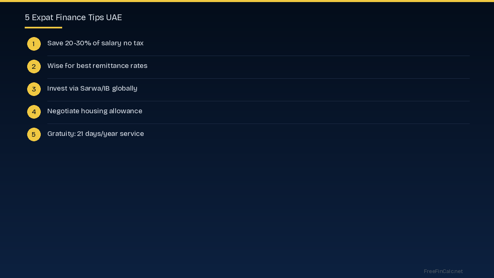Click the yellow number 2 badge
Viewport: 494px width, 278px height.
(x=34, y=66)
